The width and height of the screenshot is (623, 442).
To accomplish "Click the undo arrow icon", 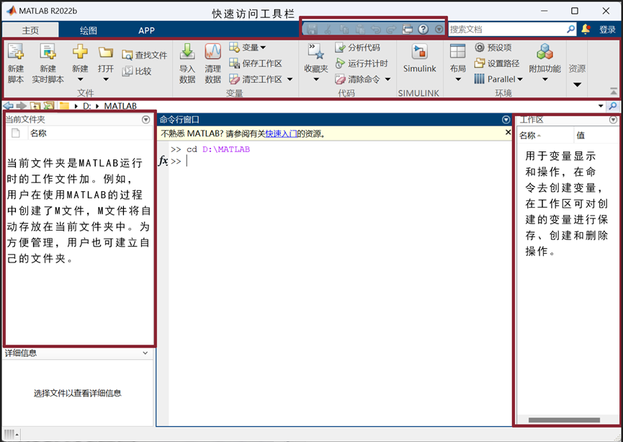I will click(375, 29).
